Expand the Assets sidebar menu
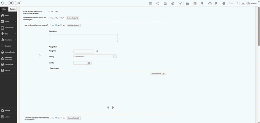This screenshot has width=260, height=123. [x=8, y=21]
